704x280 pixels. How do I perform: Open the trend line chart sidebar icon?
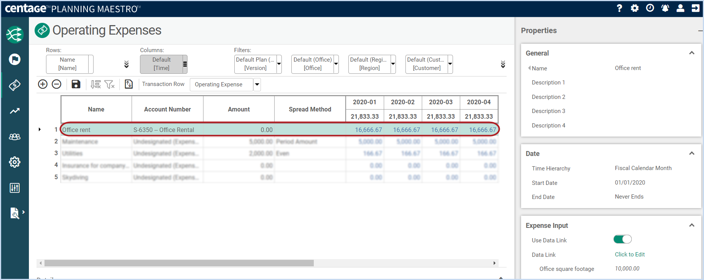point(15,111)
